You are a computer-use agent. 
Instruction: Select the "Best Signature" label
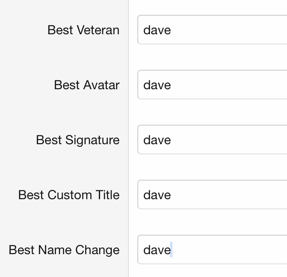(78, 140)
